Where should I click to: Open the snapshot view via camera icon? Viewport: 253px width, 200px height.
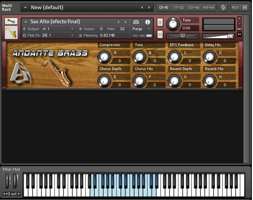(x=136, y=22)
